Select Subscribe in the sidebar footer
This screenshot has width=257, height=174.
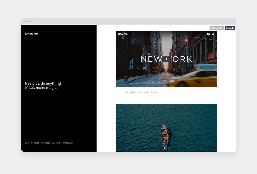coord(57,143)
